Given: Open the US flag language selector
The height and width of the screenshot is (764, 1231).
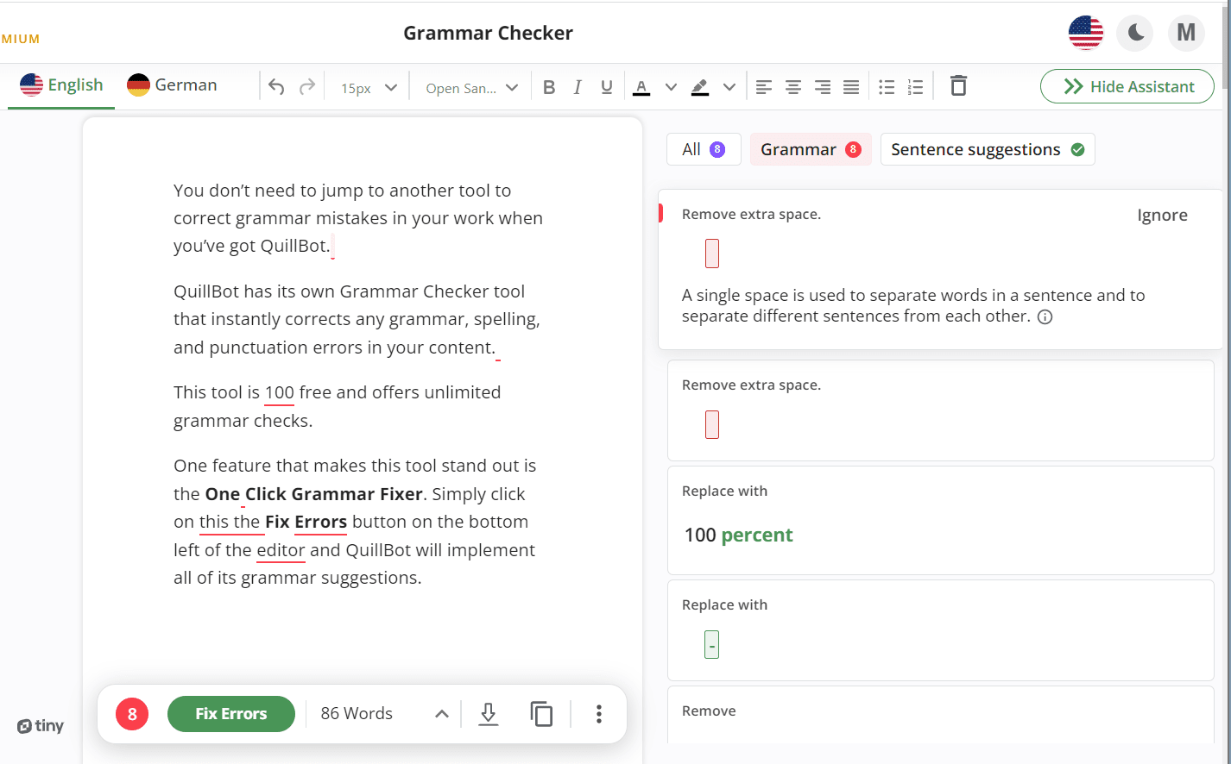Looking at the screenshot, I should (x=1086, y=34).
